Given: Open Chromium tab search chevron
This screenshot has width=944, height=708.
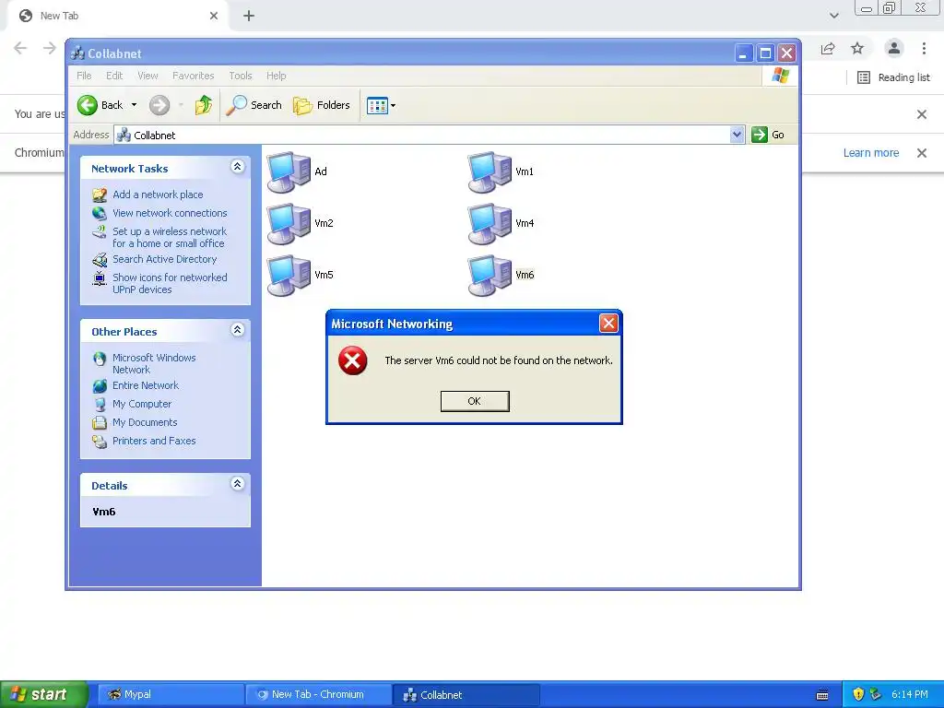Looking at the screenshot, I should click(833, 16).
